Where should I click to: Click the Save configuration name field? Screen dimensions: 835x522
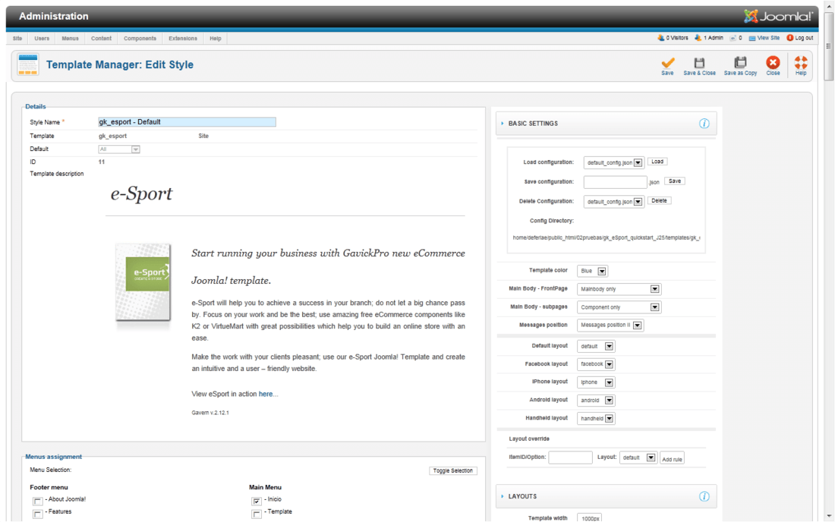click(615, 182)
